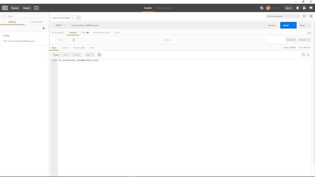The height and width of the screenshot is (177, 315).
Task: Toggle the response line wrap icon
Action: (x=99, y=55)
